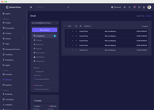Switch to light theme with sun icon

click(125, 7)
